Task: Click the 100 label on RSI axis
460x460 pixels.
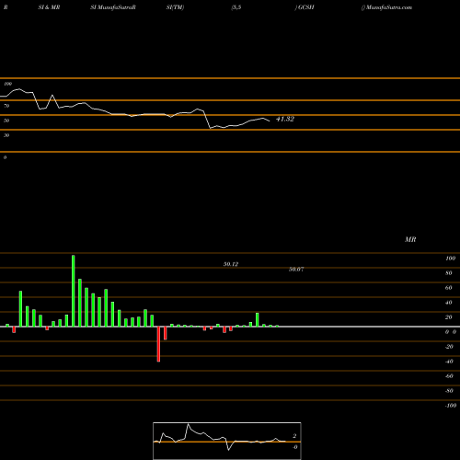Action: click(8, 84)
